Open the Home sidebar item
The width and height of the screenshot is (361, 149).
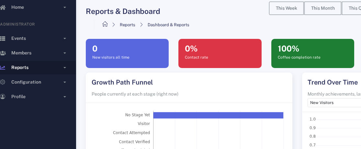point(38,7)
